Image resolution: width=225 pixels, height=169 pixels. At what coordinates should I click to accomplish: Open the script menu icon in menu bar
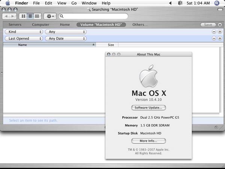[180, 3]
